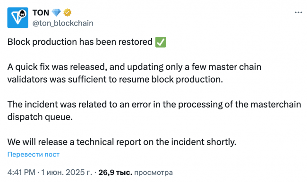The width and height of the screenshot is (307, 182).
Task: Click the 1 июн. 2025 г. date
Action: tap(67, 173)
